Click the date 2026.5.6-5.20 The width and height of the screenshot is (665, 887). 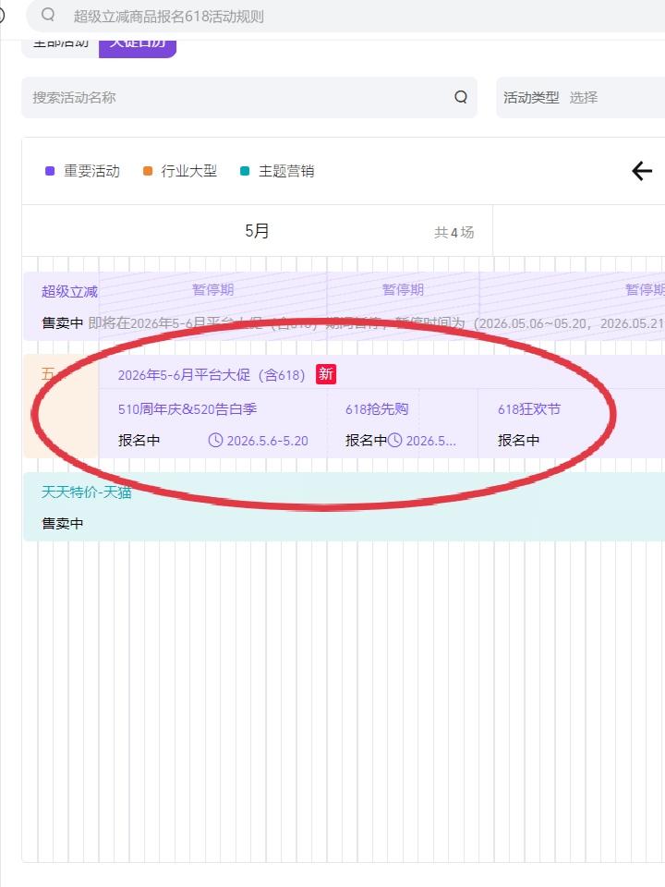point(268,441)
